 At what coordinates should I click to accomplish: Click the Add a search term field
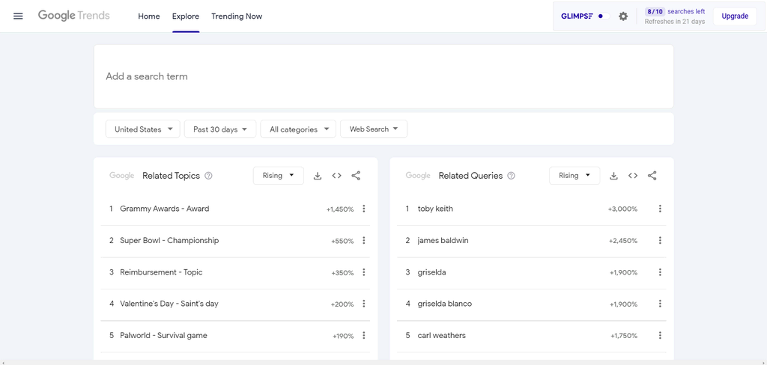tap(383, 76)
